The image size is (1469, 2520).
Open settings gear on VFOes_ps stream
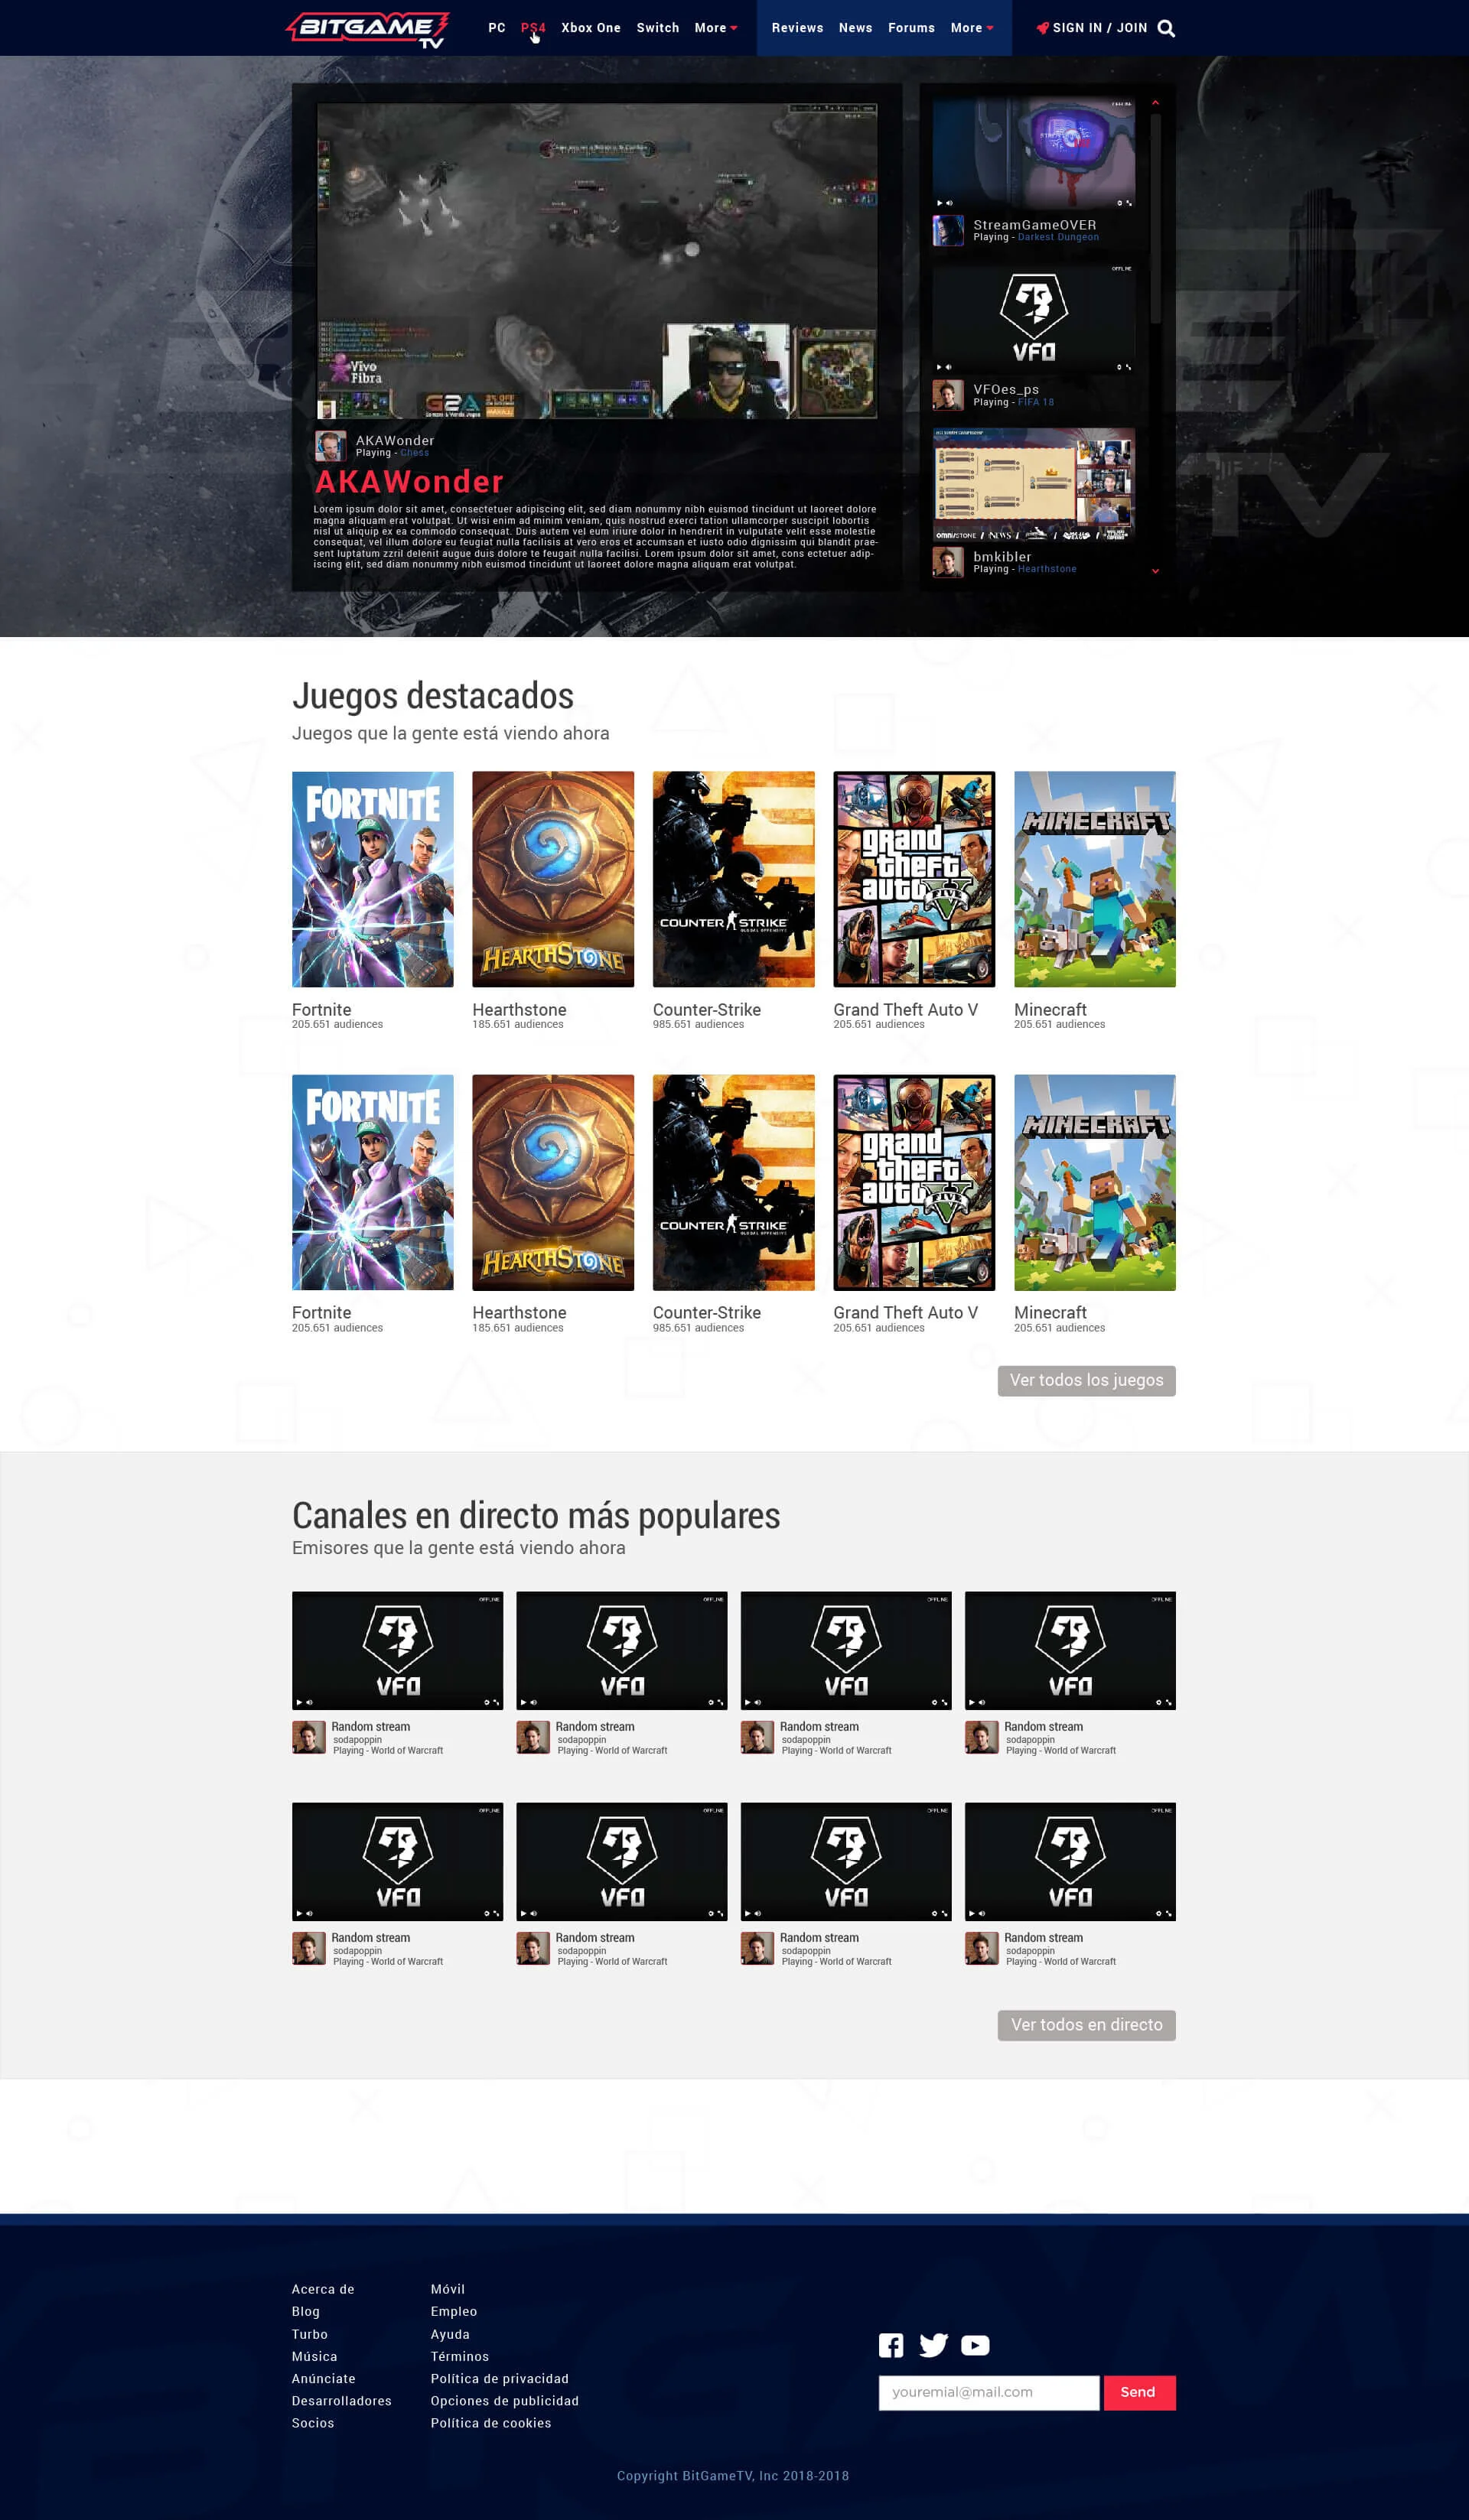click(x=1120, y=367)
